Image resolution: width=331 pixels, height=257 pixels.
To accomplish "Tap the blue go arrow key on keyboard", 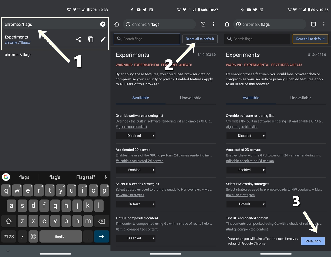I will click(x=102, y=237).
